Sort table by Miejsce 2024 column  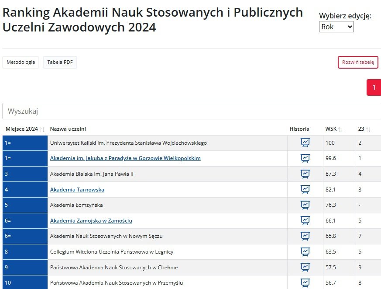[42, 129]
